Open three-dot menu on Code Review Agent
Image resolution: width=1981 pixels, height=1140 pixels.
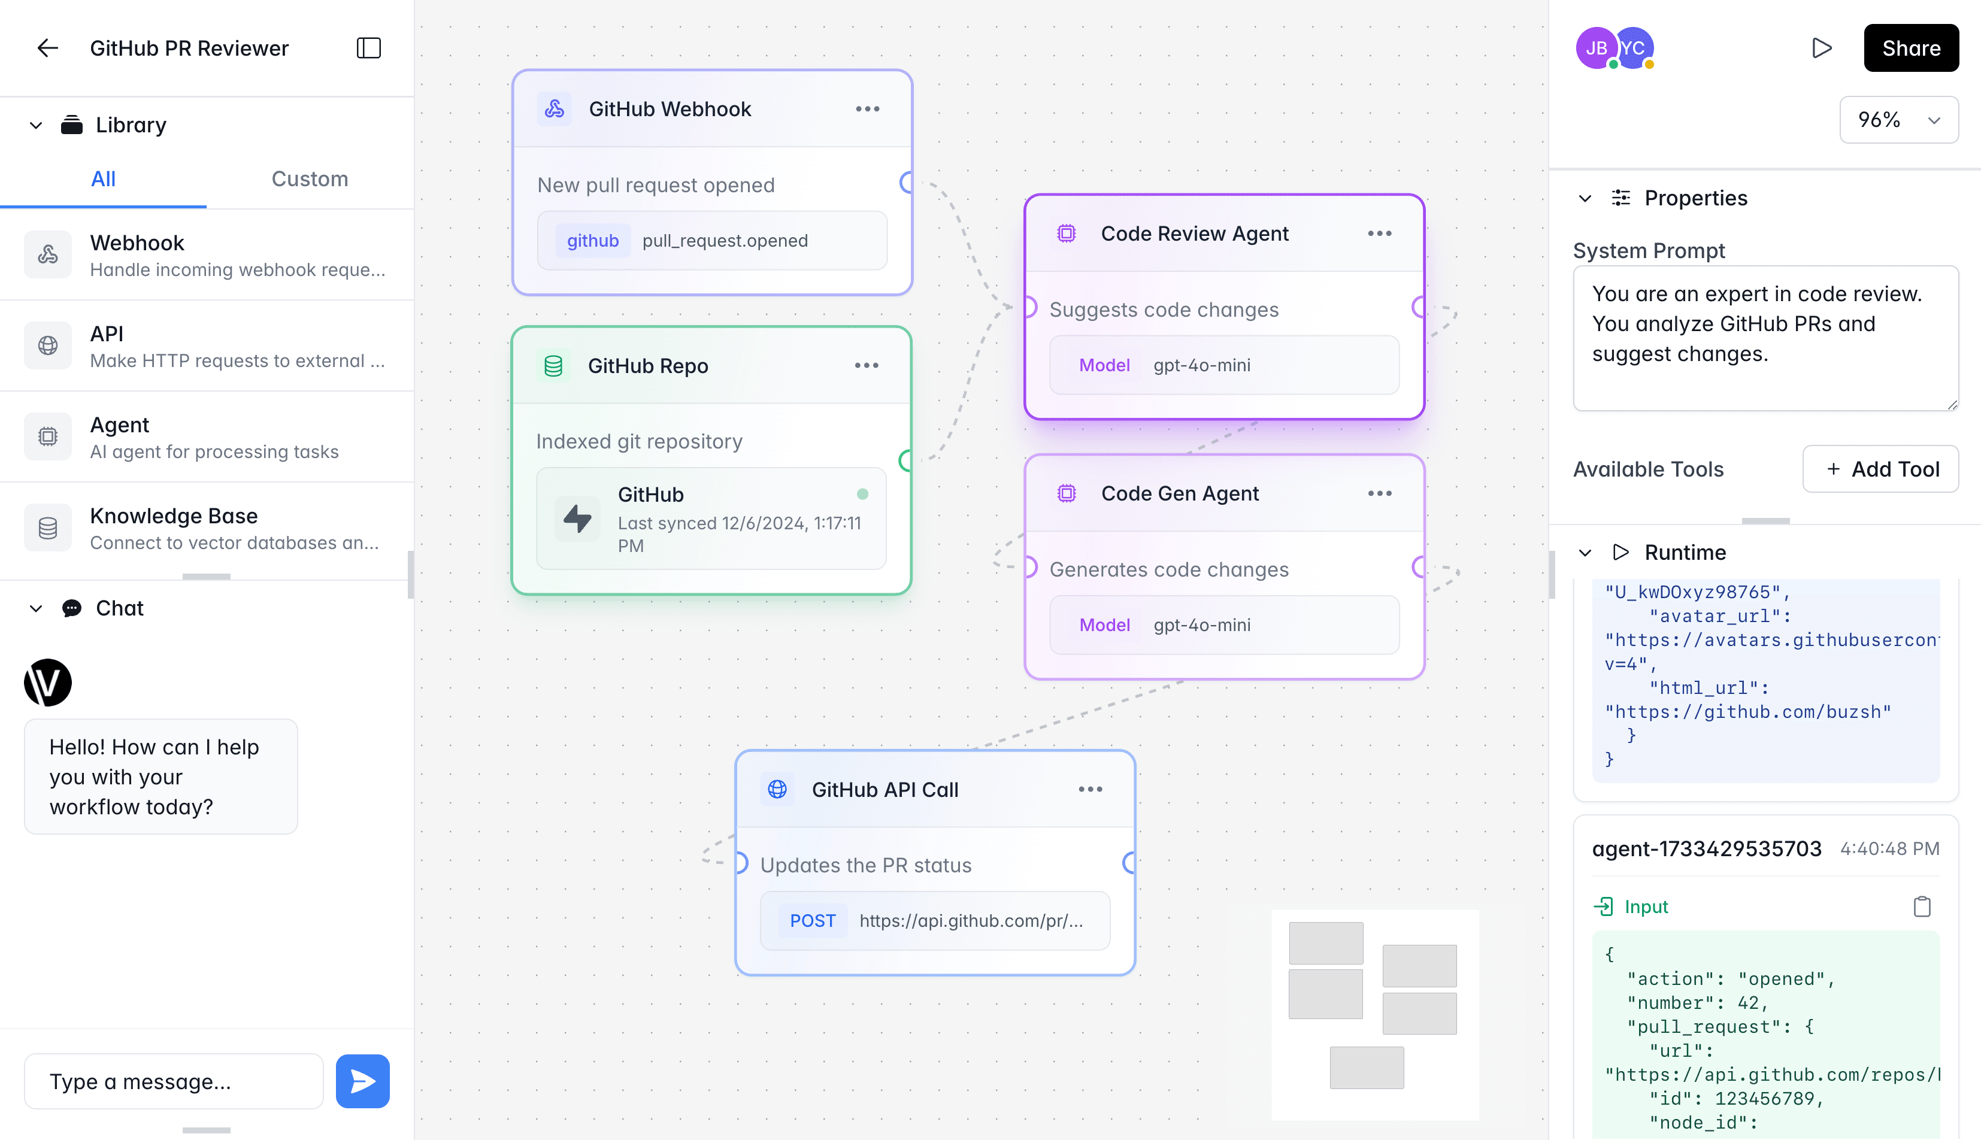coord(1380,233)
